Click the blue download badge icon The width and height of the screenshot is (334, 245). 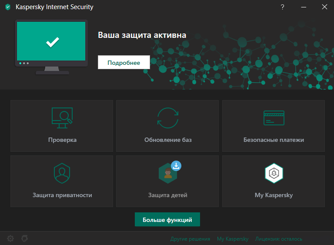click(176, 166)
